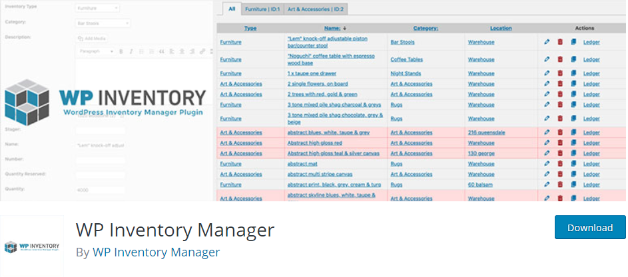This screenshot has height=277, width=628.
Task: Open the WP Inventory Manager author link
Action: point(157,252)
